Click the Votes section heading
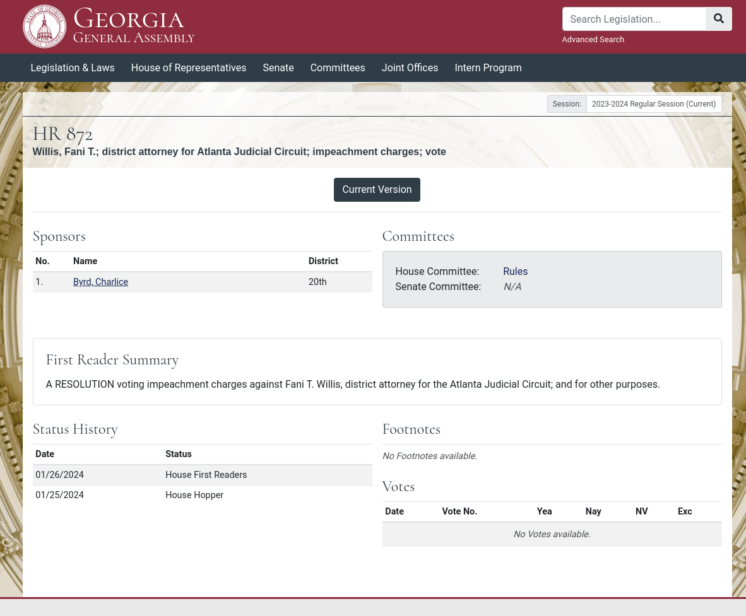Viewport: 746px width, 616px height. tap(398, 487)
